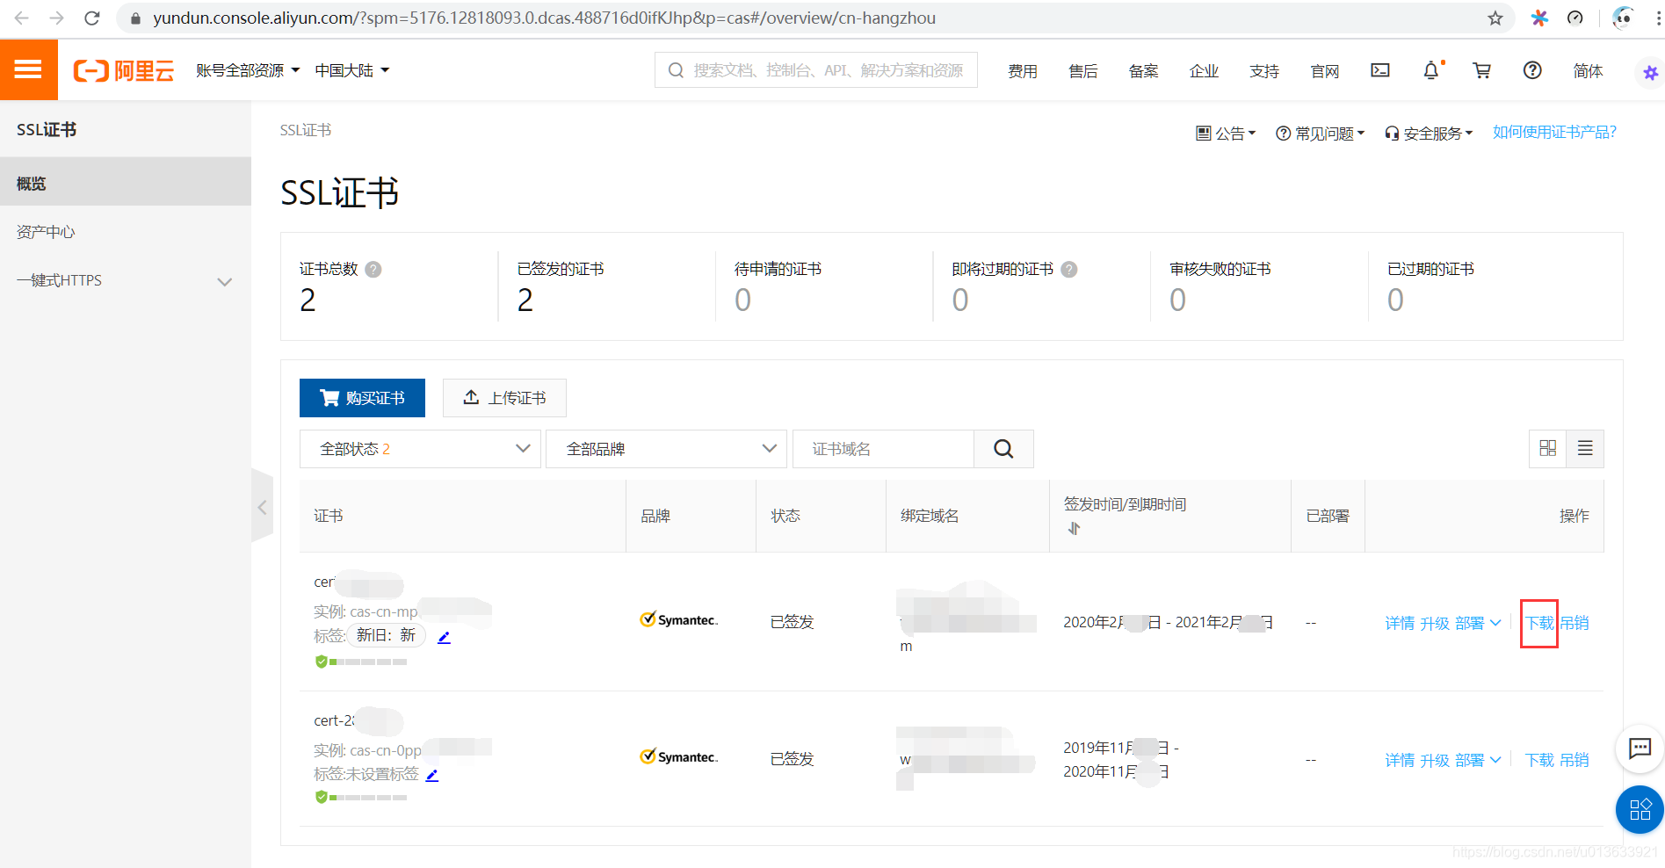This screenshot has height=868, width=1665.
Task: Bookmark page with the star icon
Action: coord(1495,18)
